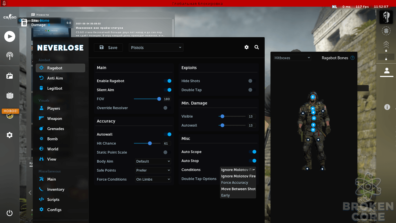This screenshot has height=223, width=396.
Task: Click the CS:GO power quit icon
Action: 10,213
